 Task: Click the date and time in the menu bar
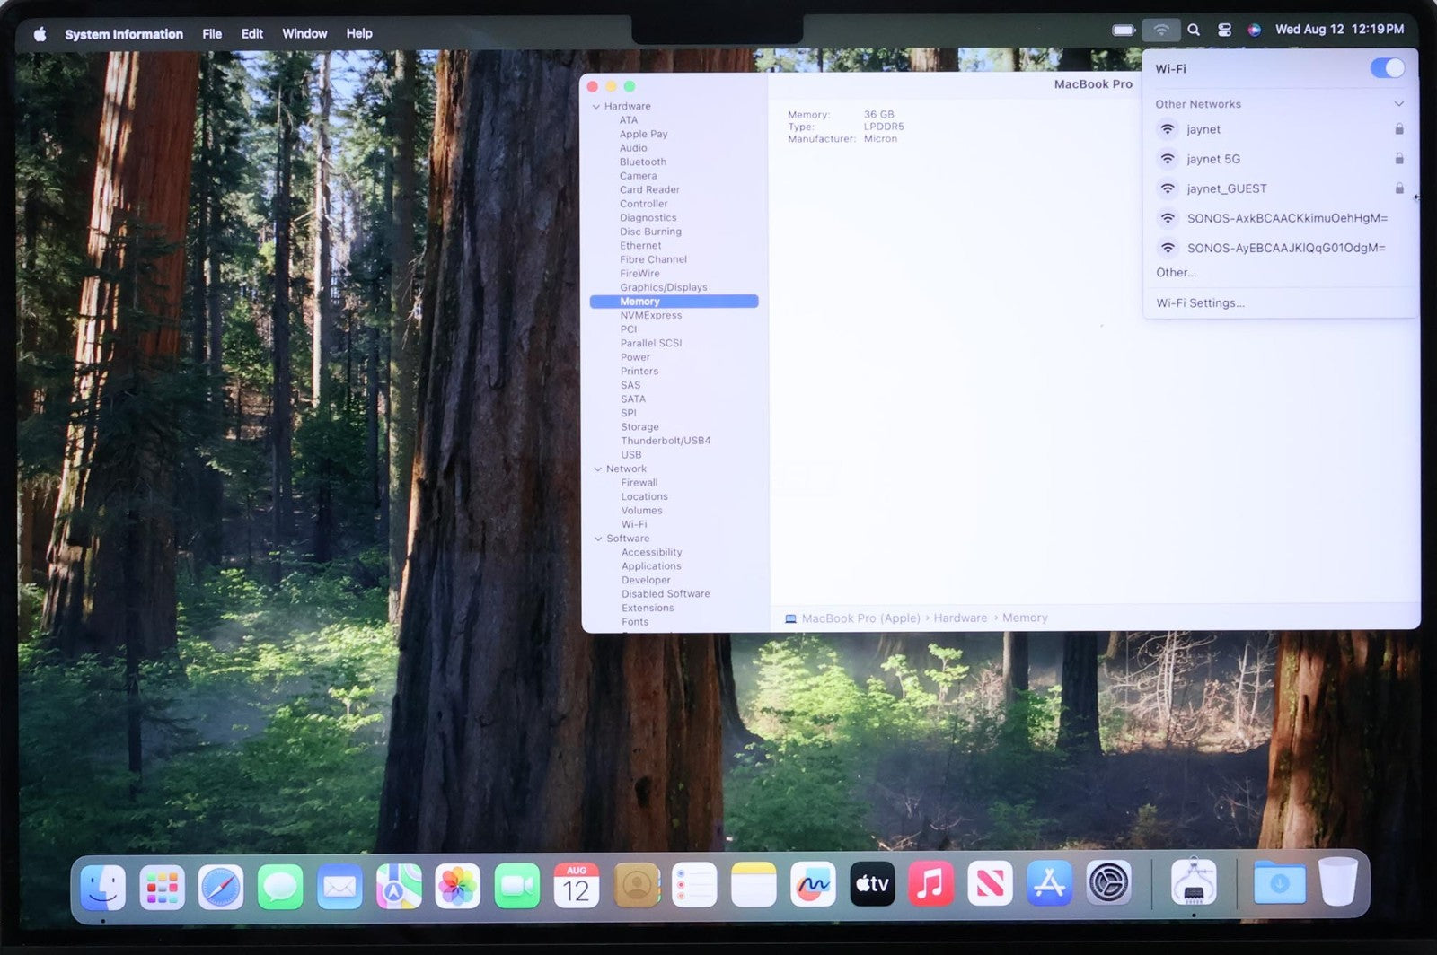tap(1339, 29)
